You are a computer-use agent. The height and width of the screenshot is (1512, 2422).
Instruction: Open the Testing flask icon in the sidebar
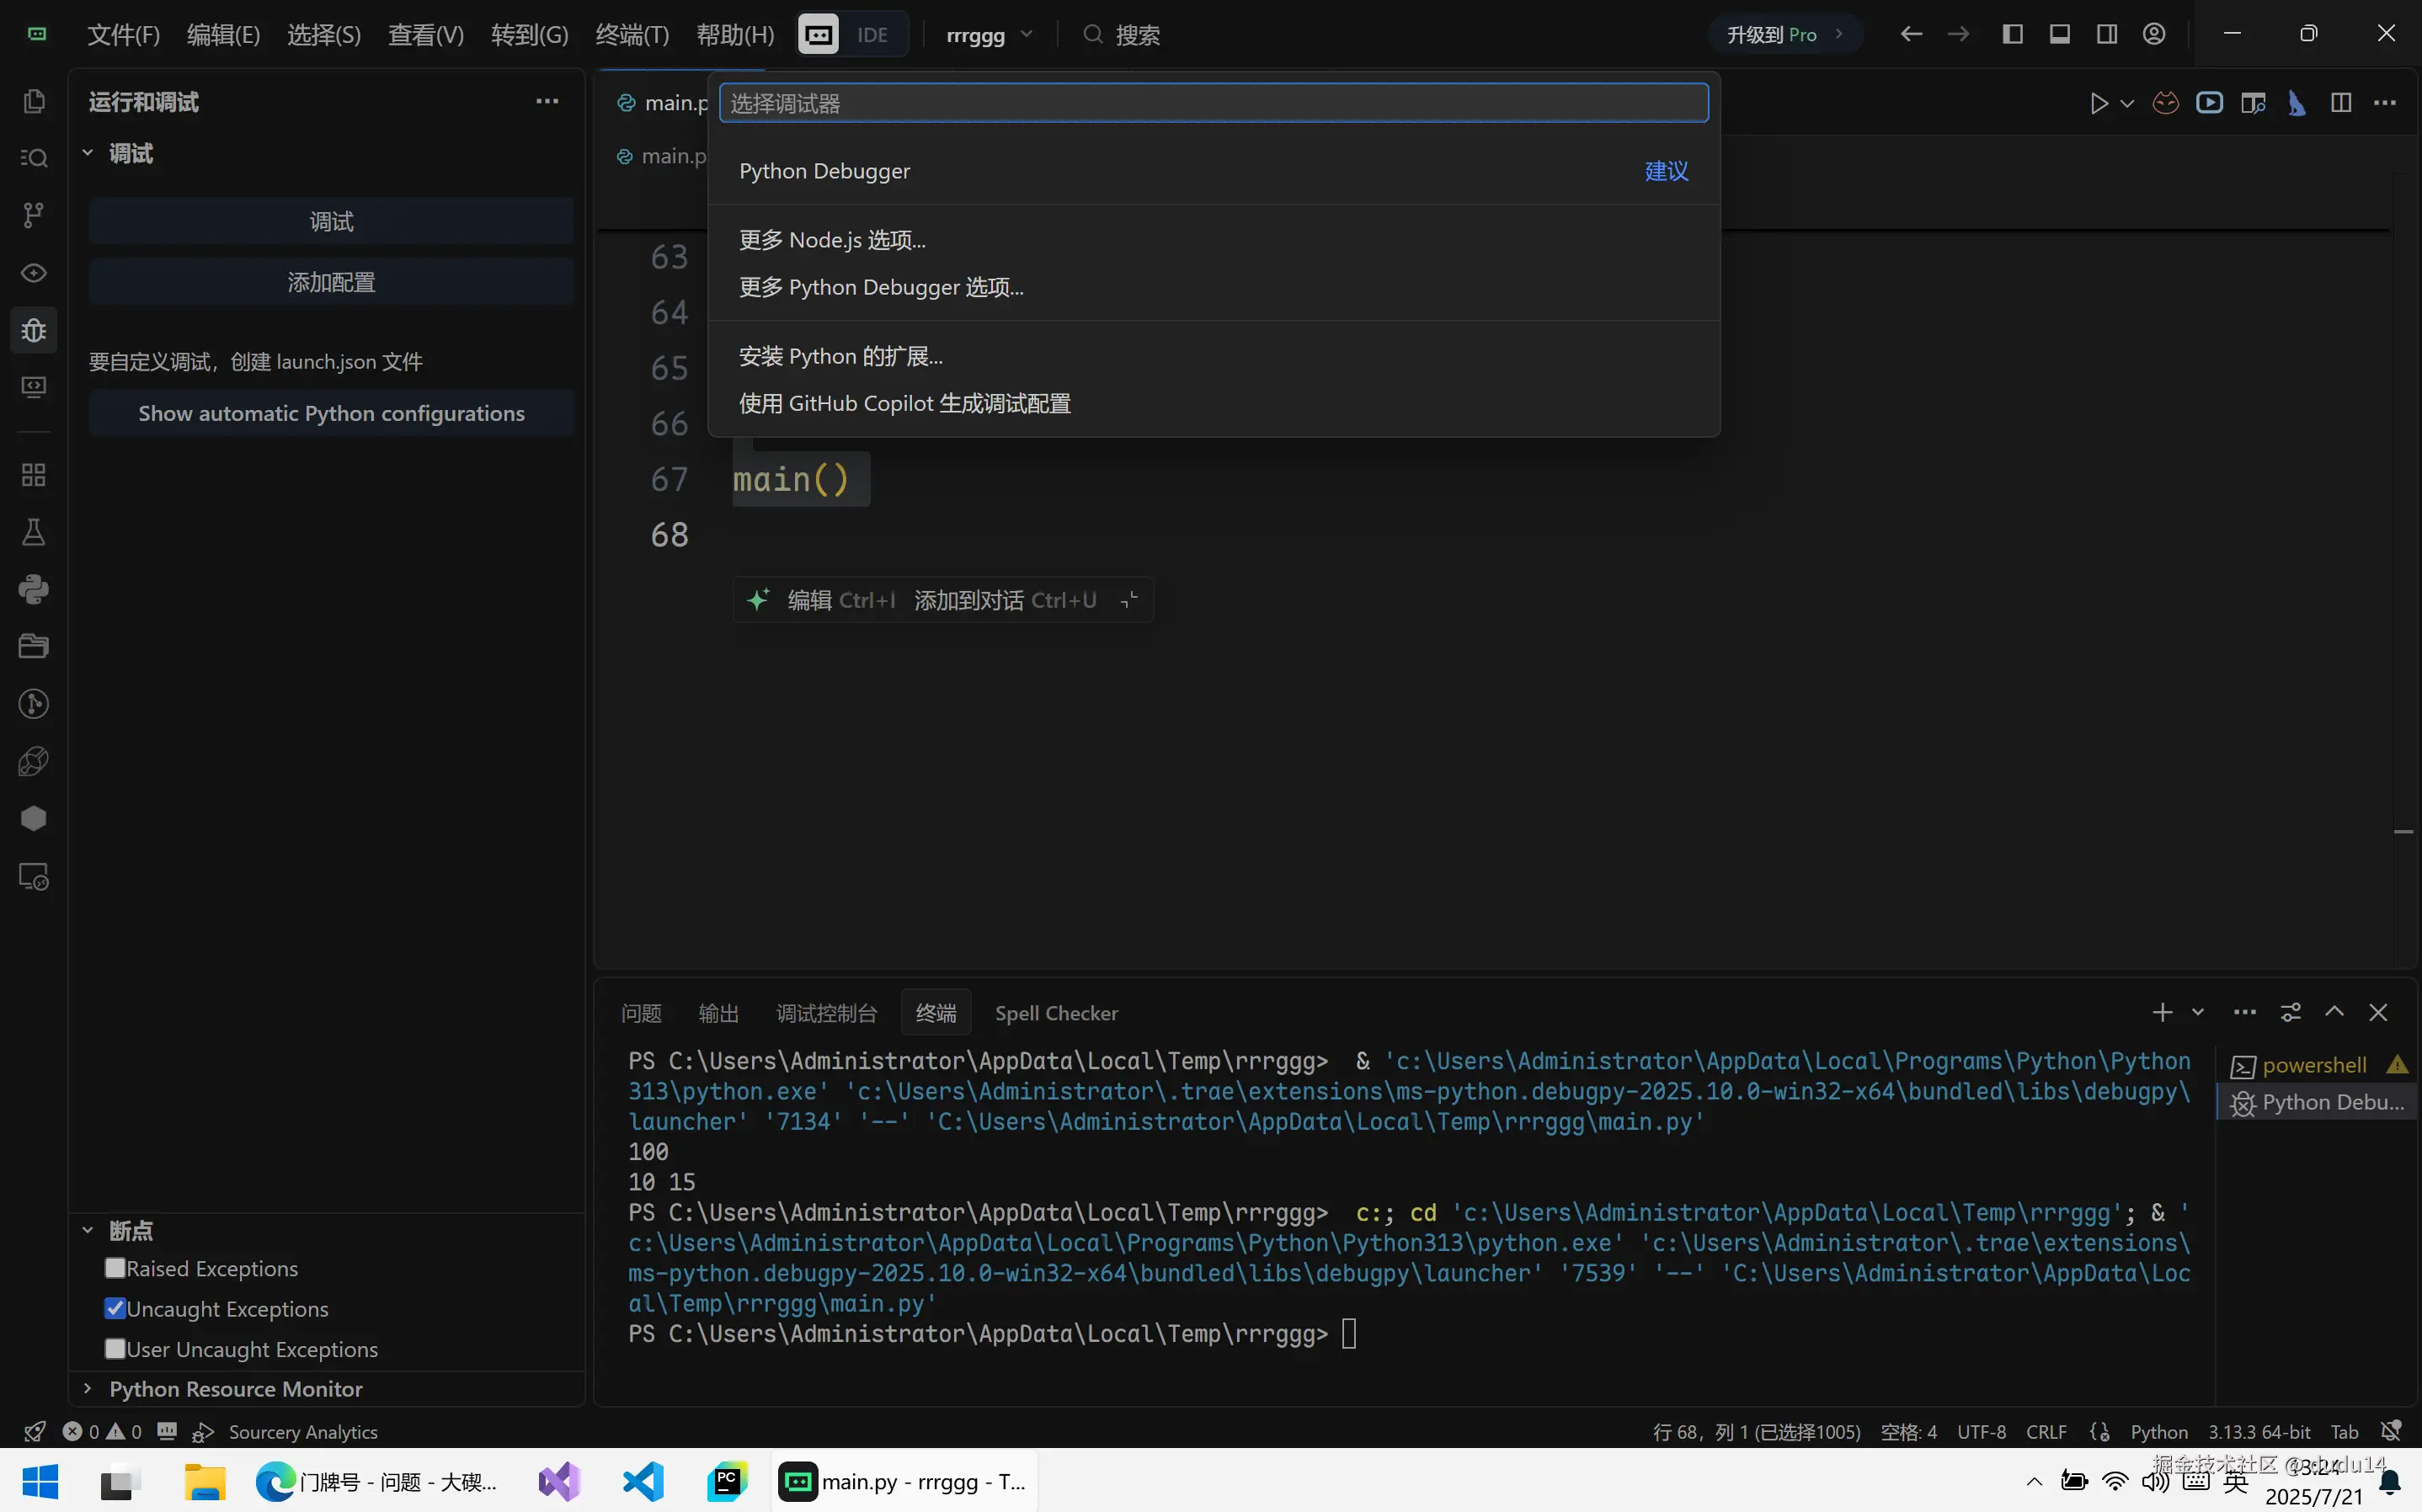point(33,531)
